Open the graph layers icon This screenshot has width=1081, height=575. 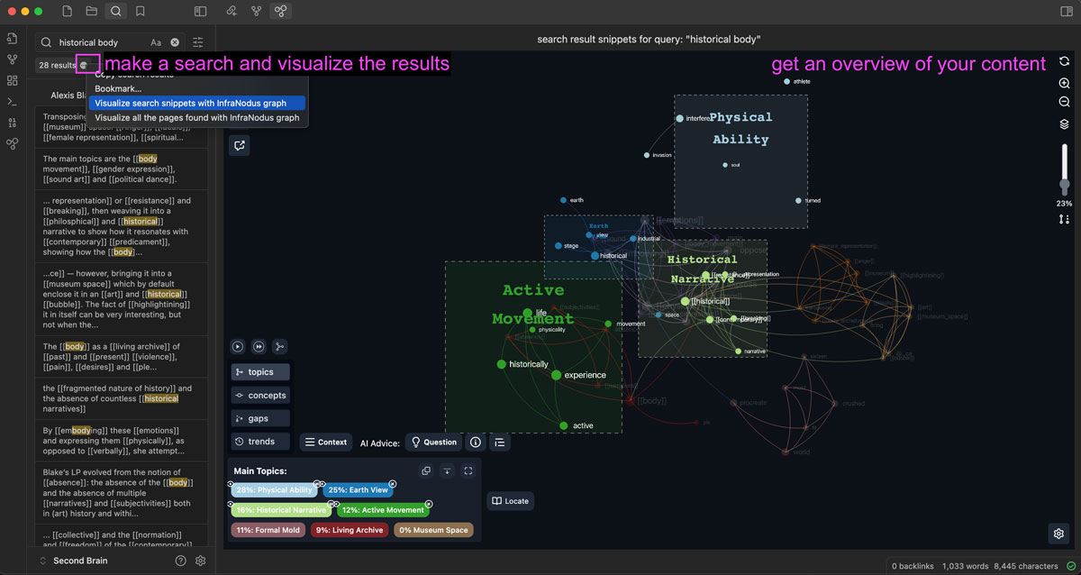pyautogui.click(x=1065, y=124)
